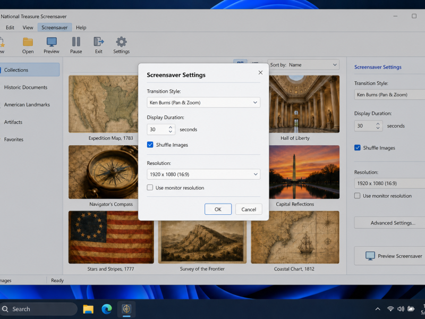This screenshot has width=425, height=319.
Task: Open the Settings gear in toolbar
Action: [121, 42]
